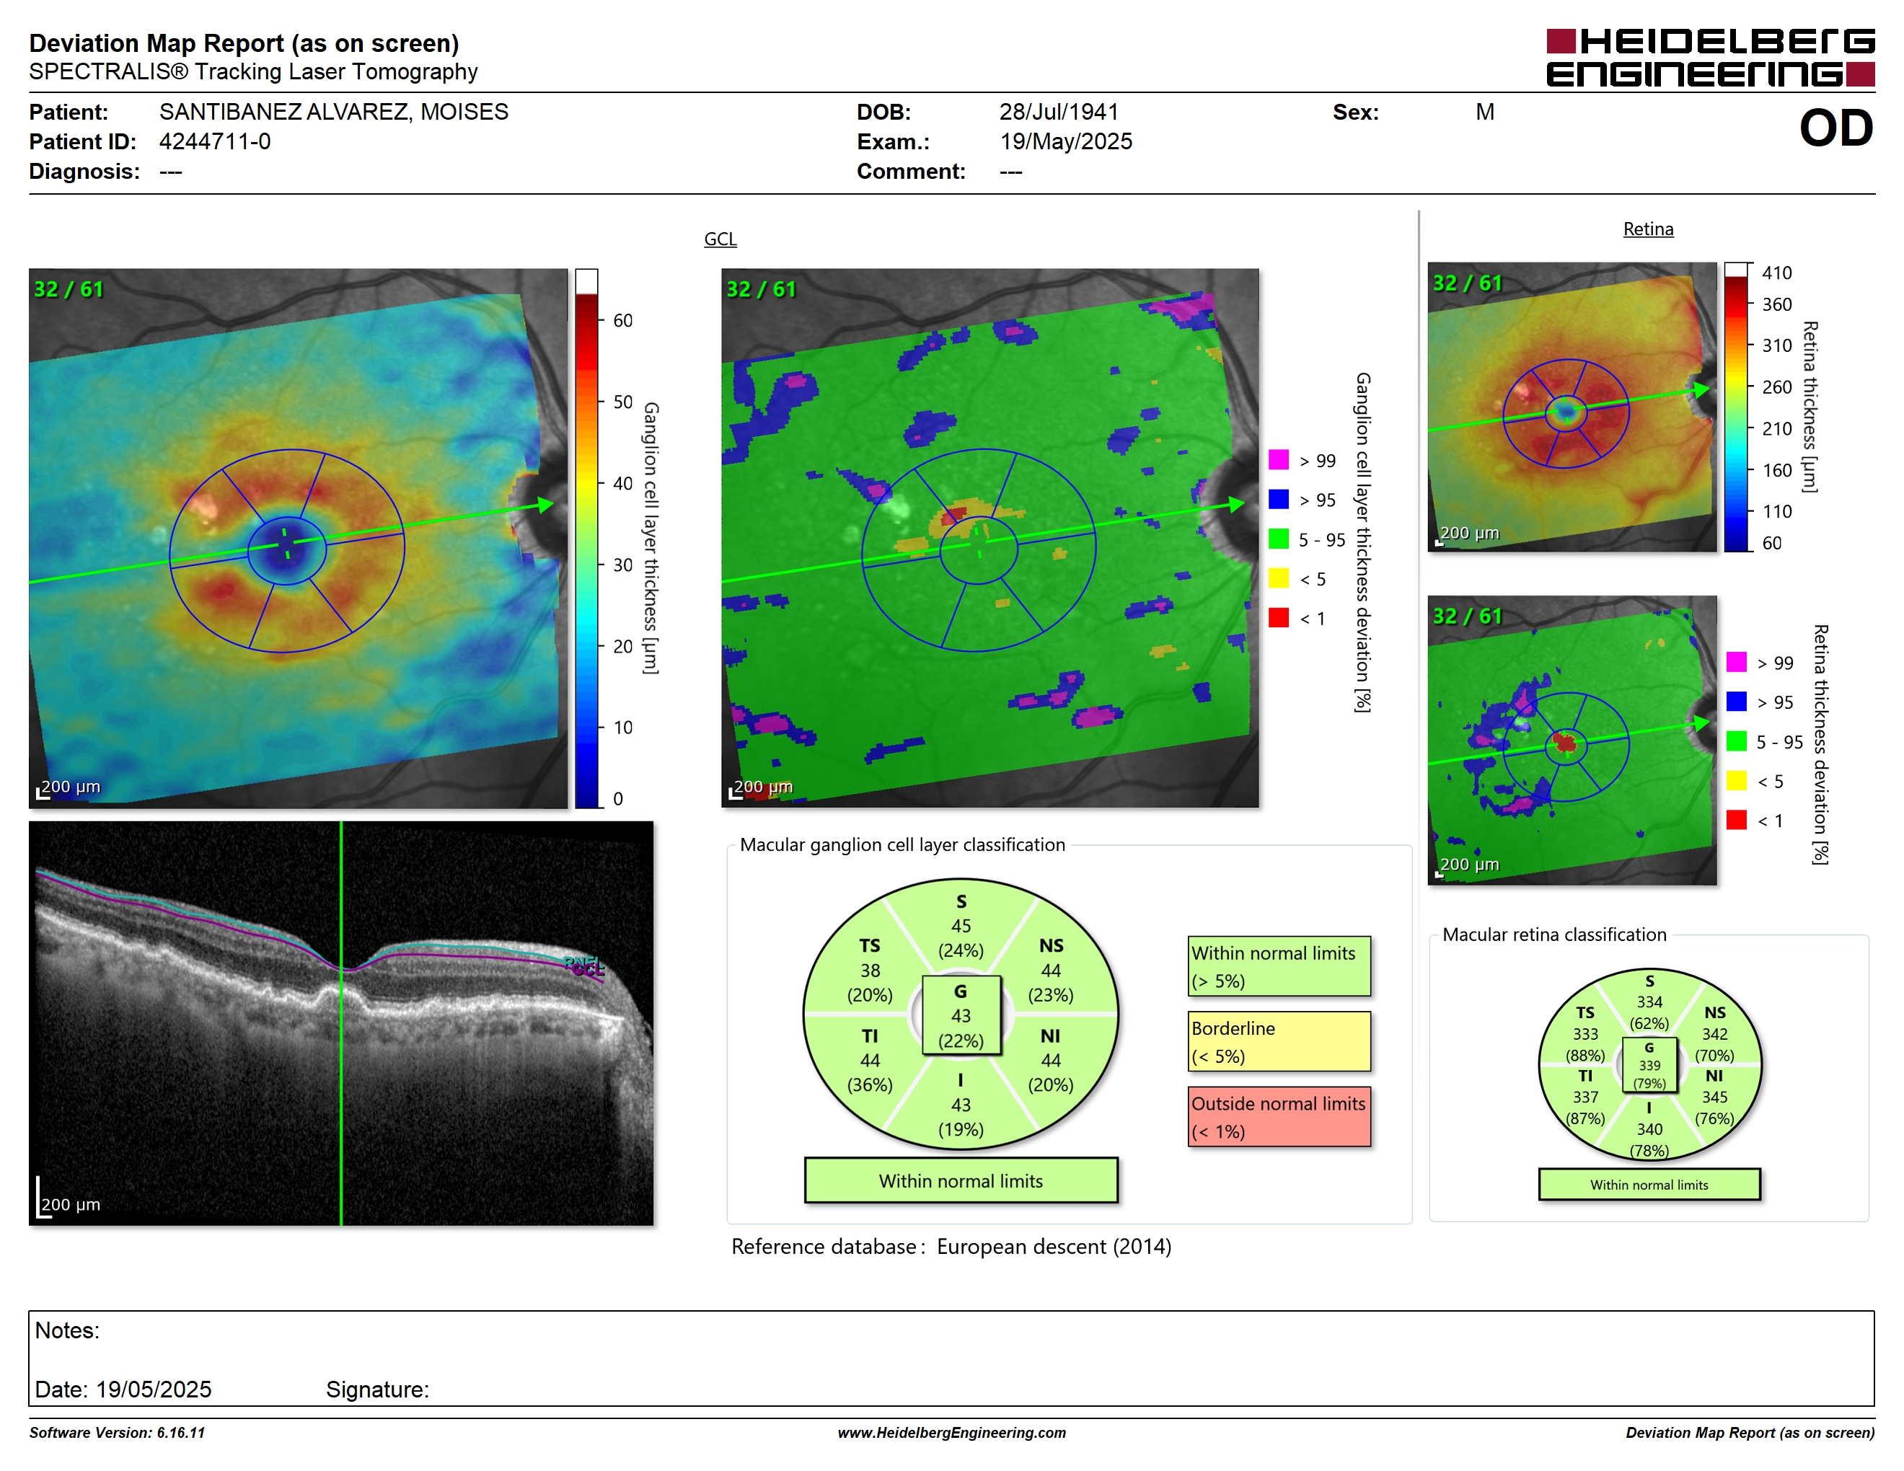This screenshot has width=1904, height=1471.
Task: Select Retina sector TS value 333
Action: coord(1585,1035)
